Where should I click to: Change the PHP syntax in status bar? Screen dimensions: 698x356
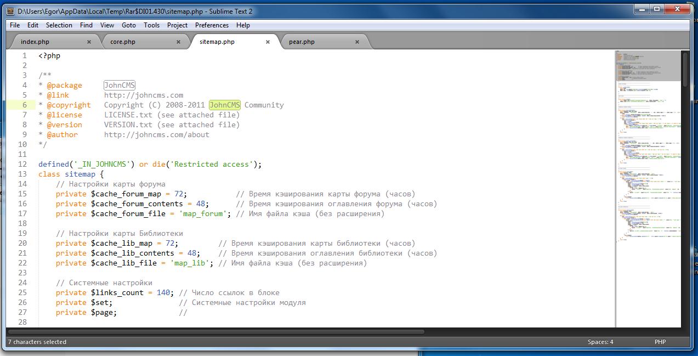660,342
